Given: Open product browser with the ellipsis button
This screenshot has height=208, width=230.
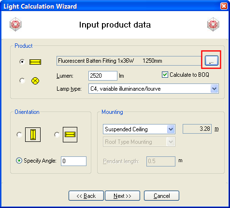Looking at the screenshot, I should coord(212,61).
